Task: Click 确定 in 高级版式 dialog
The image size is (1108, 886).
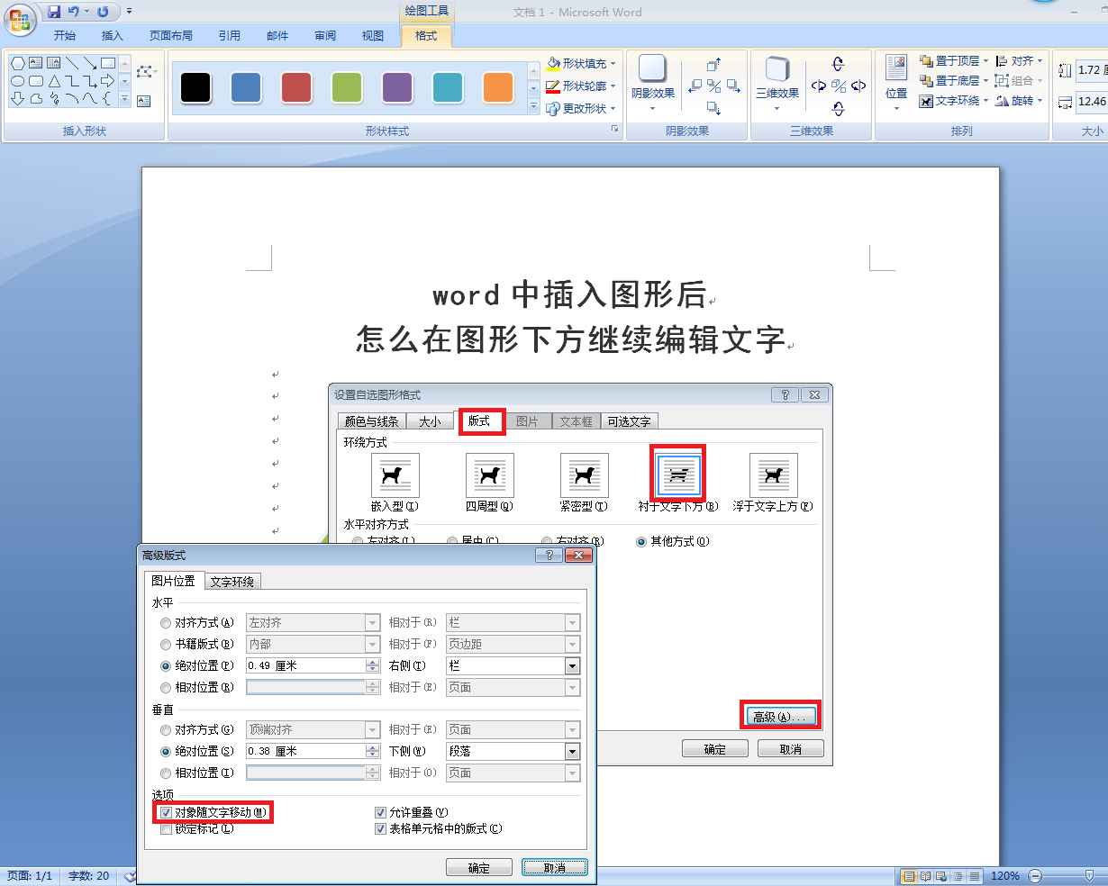Action: pyautogui.click(x=479, y=868)
